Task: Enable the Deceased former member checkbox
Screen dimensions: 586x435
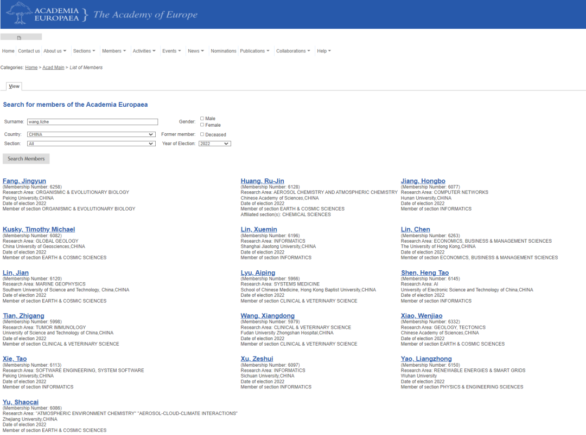Action: [x=202, y=134]
